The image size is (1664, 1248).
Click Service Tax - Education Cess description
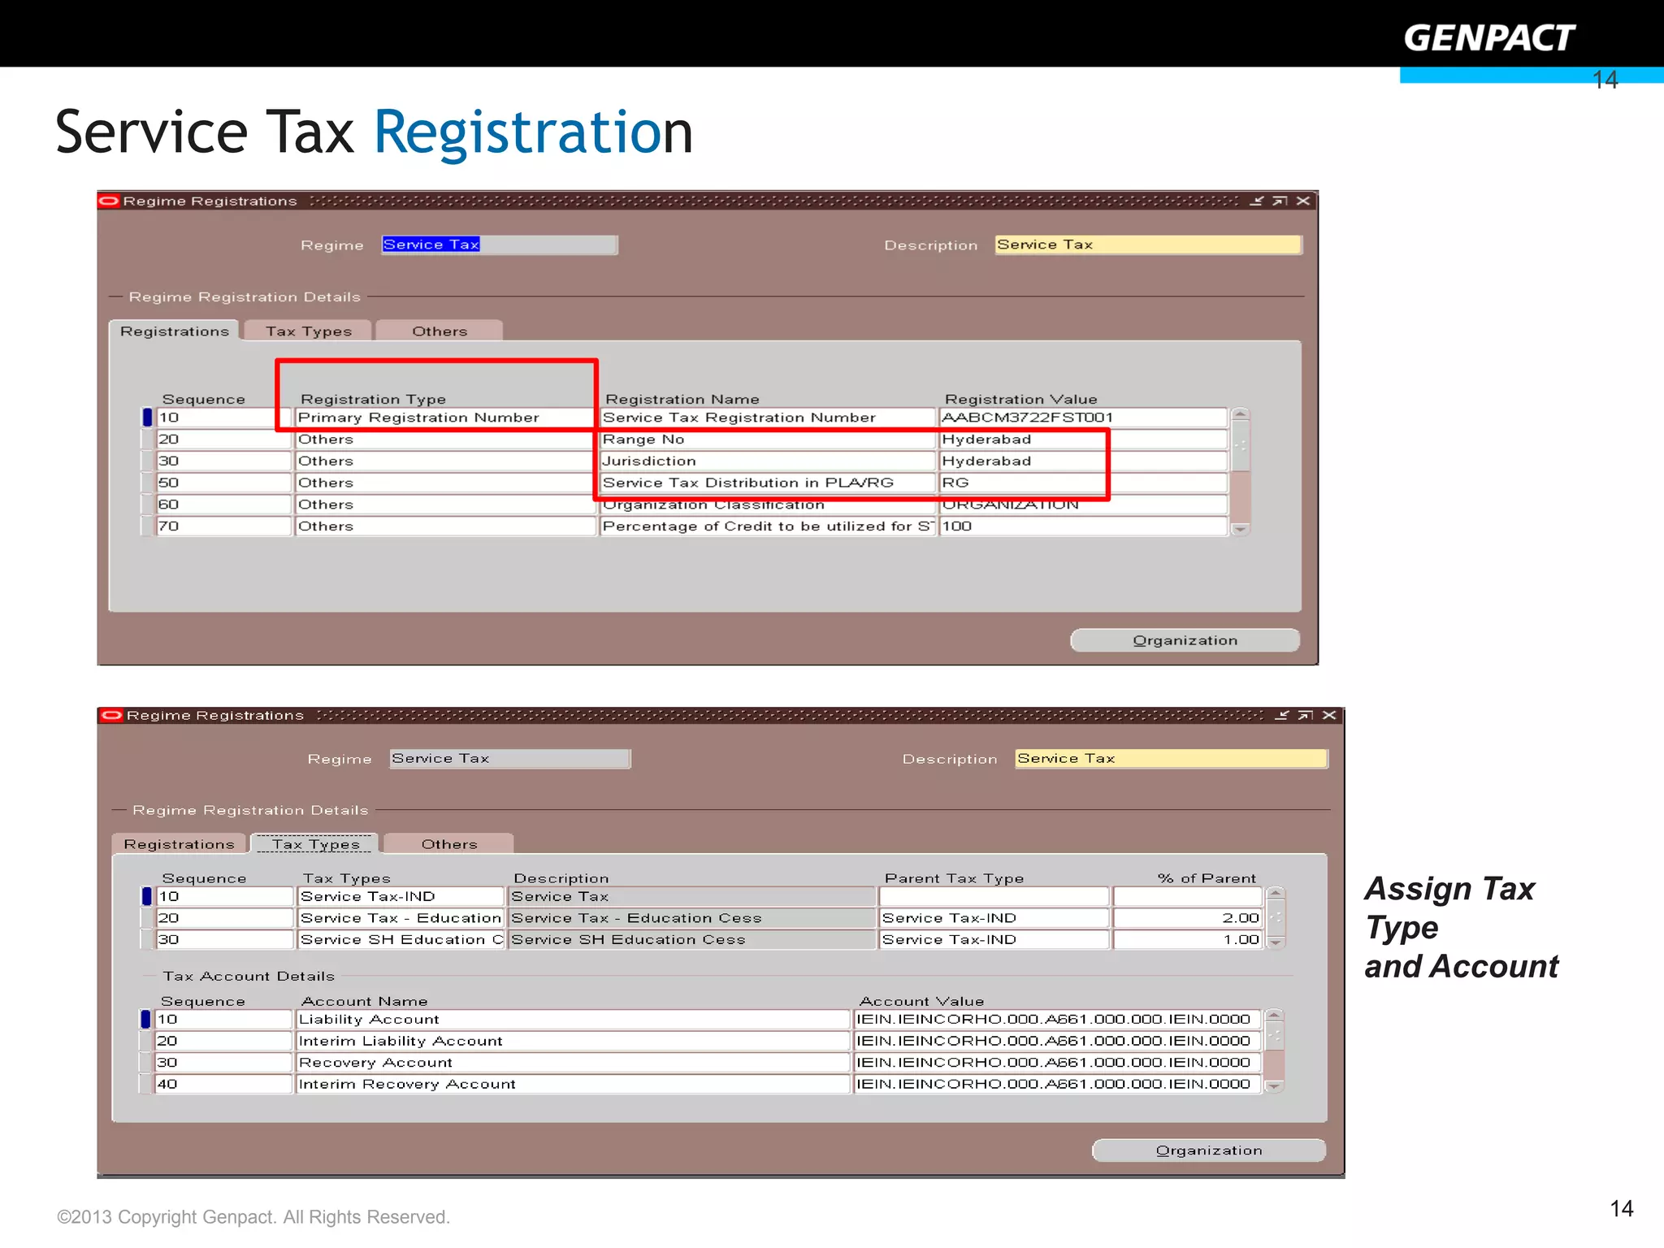692,918
